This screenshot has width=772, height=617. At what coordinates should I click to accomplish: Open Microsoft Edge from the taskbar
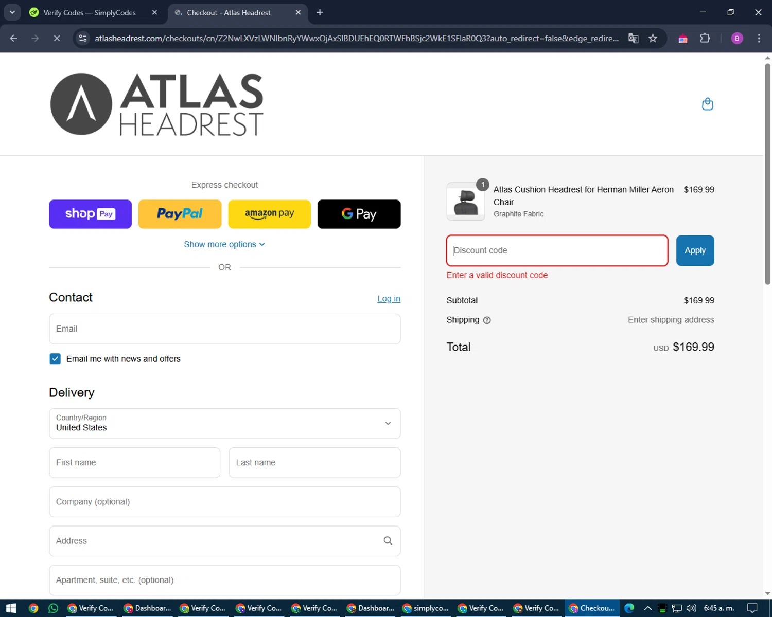point(629,608)
